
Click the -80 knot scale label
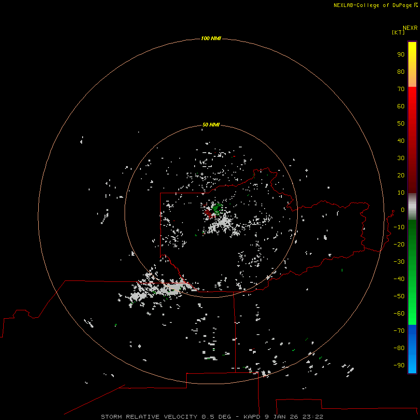(x=399, y=348)
